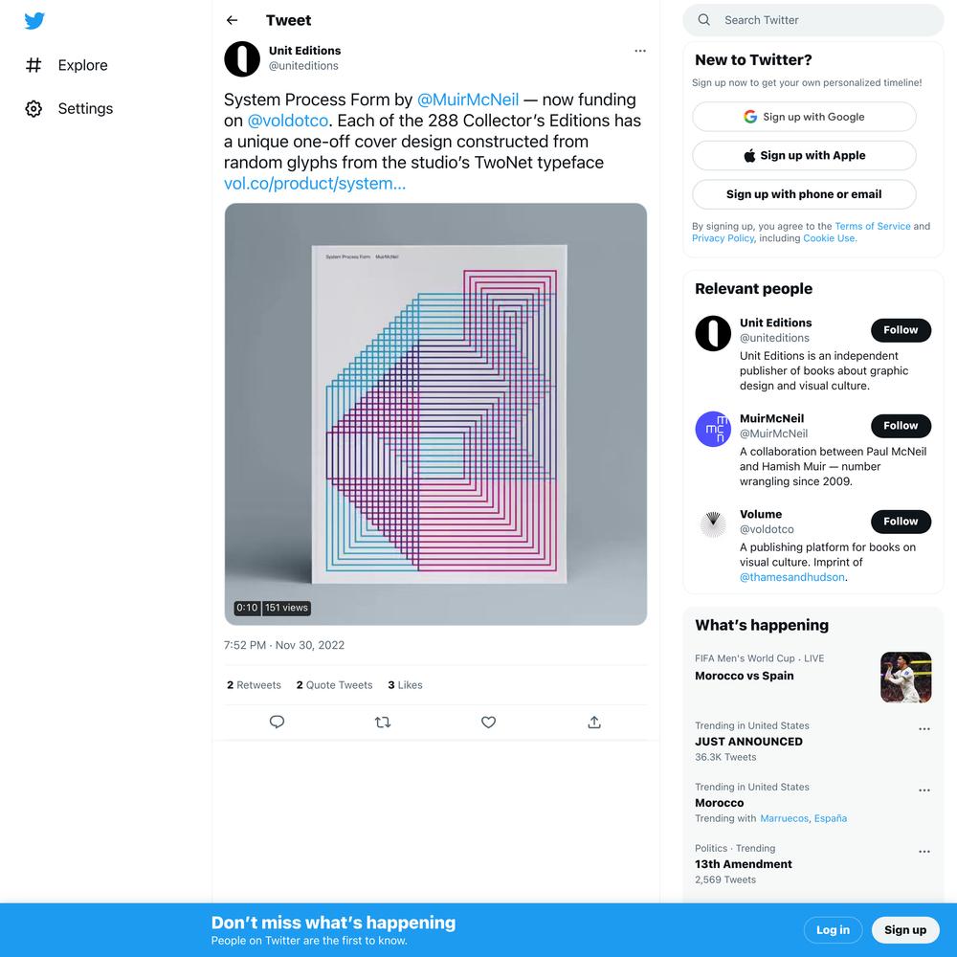Click the Twitter bird logo

34,21
